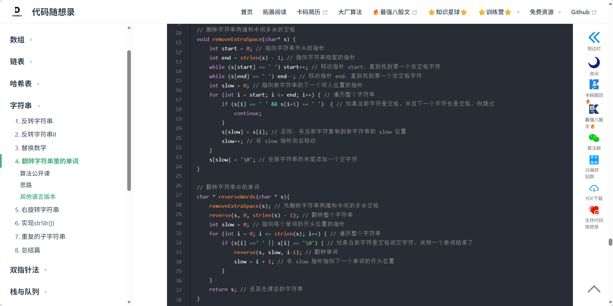Image resolution: width=613 pixels, height=306 pixels.
Task: Click the fire icon beside 最强八股文 in the navbar
Action: click(376, 12)
